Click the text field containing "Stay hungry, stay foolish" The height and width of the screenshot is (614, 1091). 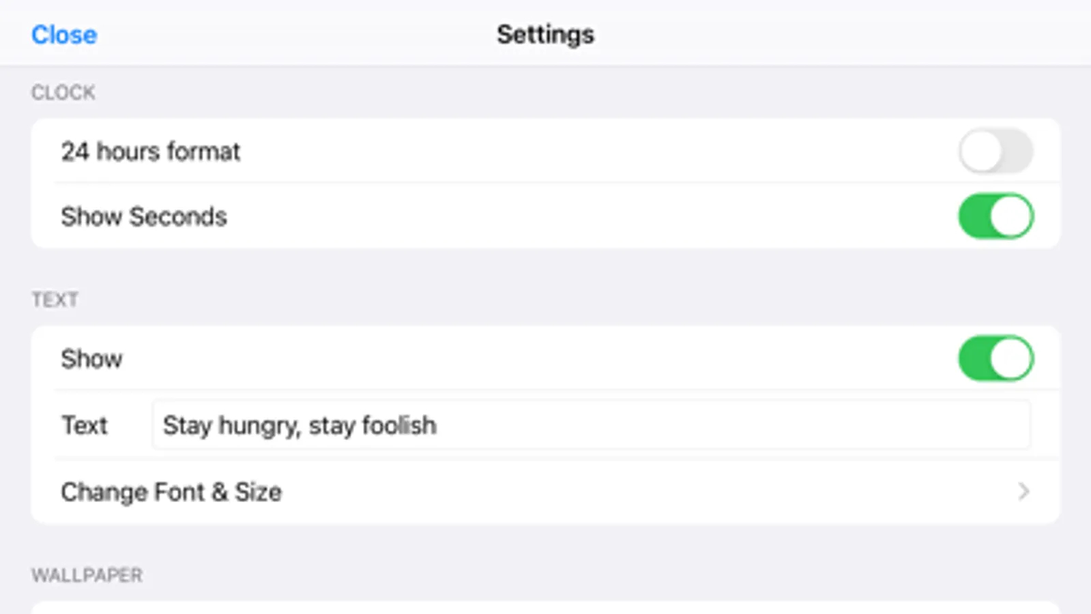point(590,425)
